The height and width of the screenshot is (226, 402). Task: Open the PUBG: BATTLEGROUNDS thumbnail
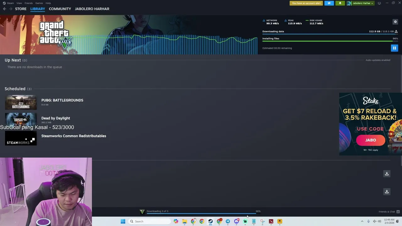pyautogui.click(x=21, y=102)
